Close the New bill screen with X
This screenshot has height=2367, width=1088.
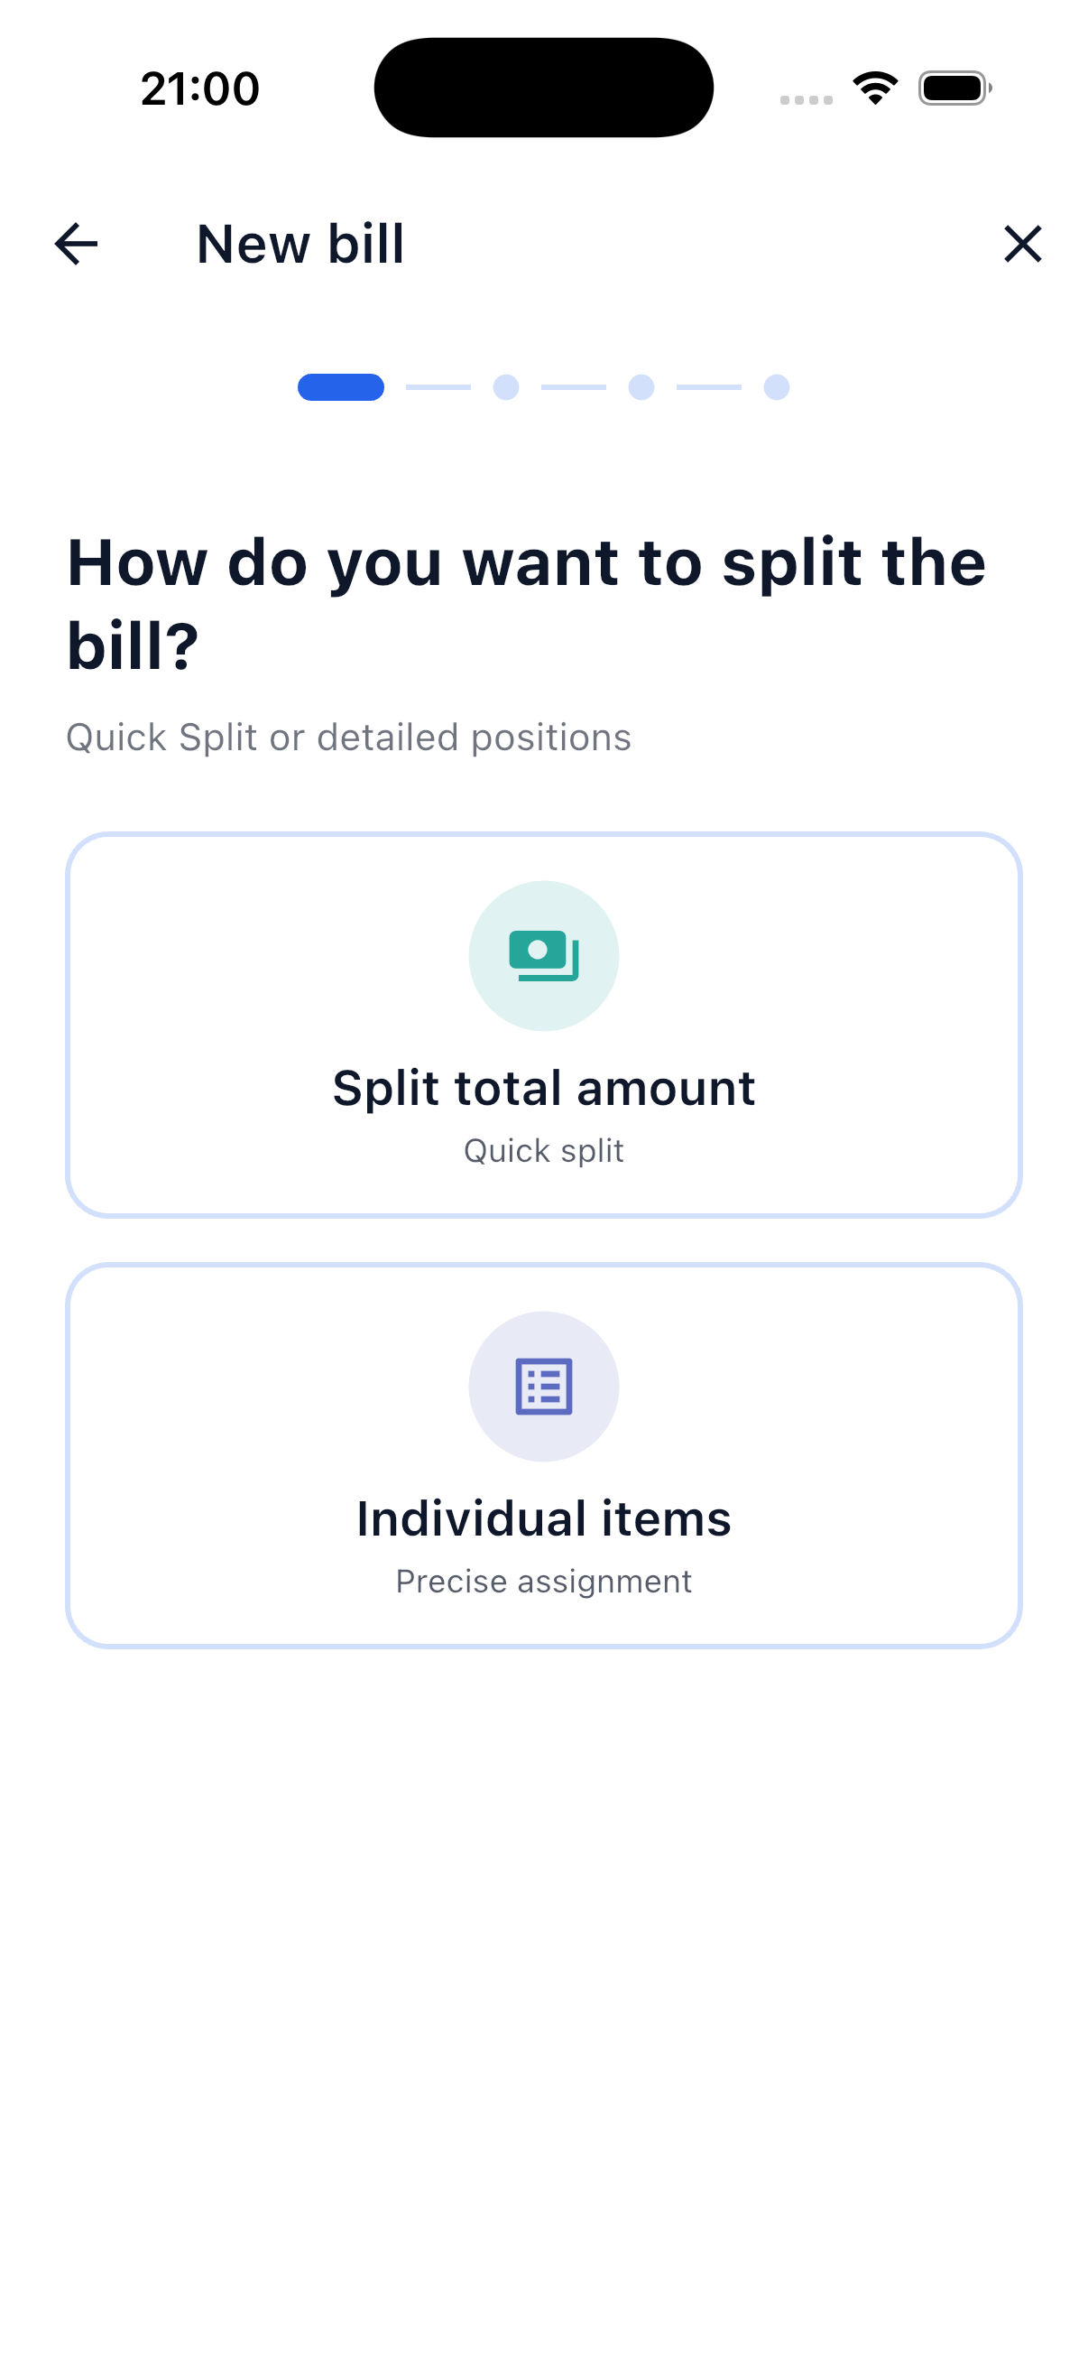click(1022, 245)
